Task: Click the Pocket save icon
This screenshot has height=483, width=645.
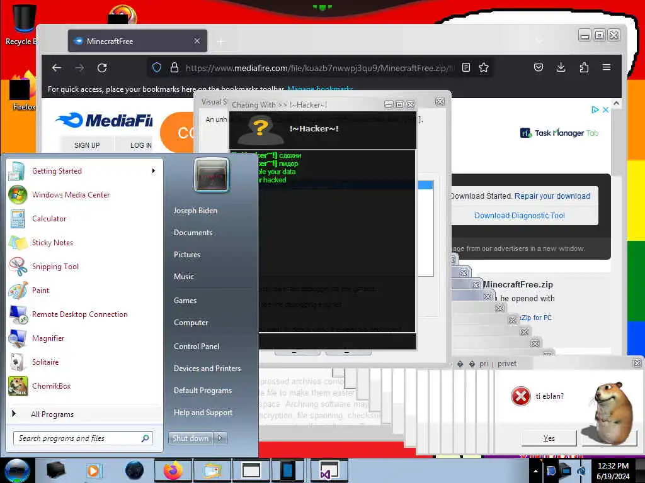Action: [539, 67]
